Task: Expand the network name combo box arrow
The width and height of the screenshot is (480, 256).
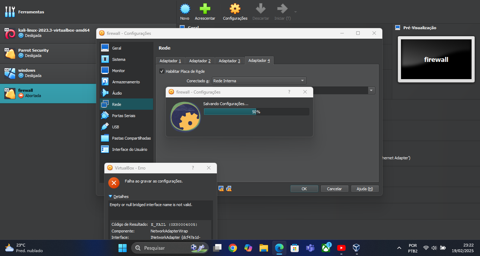Action: [x=371, y=91]
